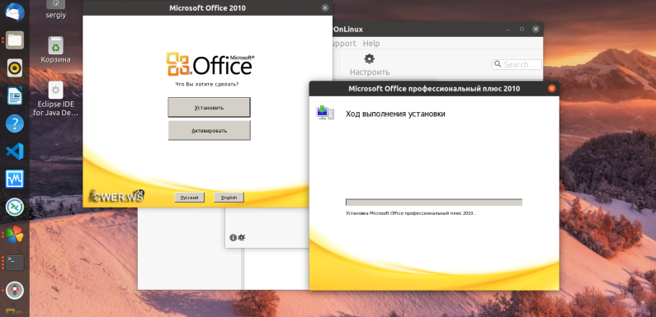Viewport: 656px width, 317px height.
Task: Click the small gear icon beside info icon
Action: tap(242, 238)
